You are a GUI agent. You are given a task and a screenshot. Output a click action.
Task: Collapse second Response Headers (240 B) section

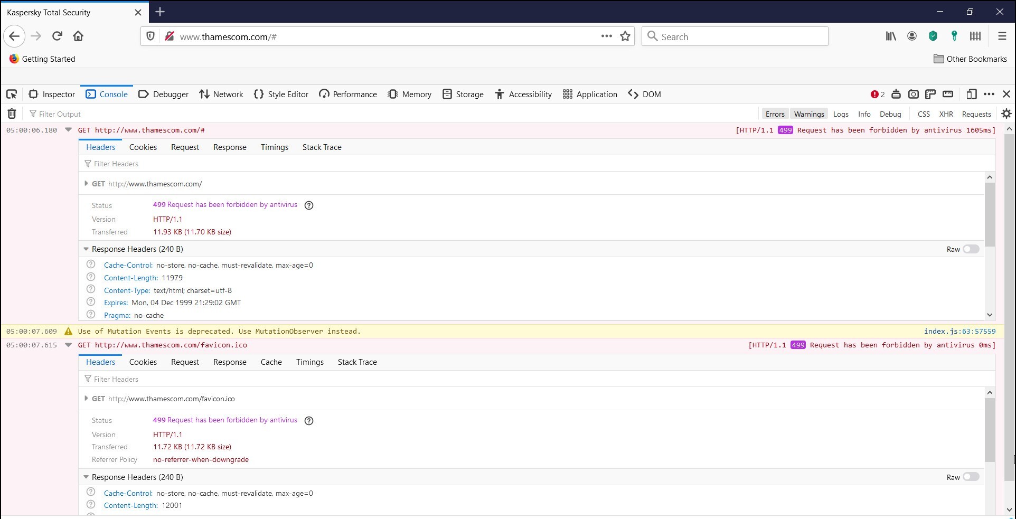(x=86, y=477)
